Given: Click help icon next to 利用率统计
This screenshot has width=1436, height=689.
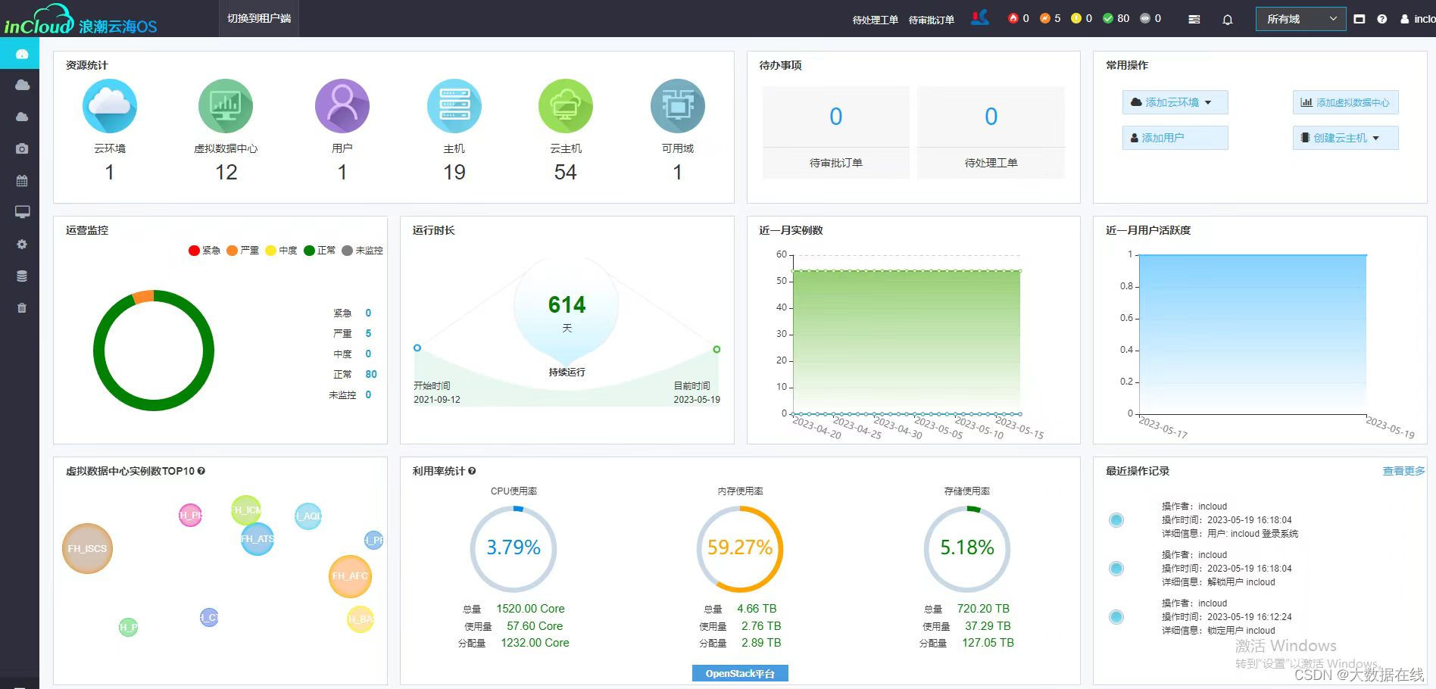Looking at the screenshot, I should (x=472, y=471).
